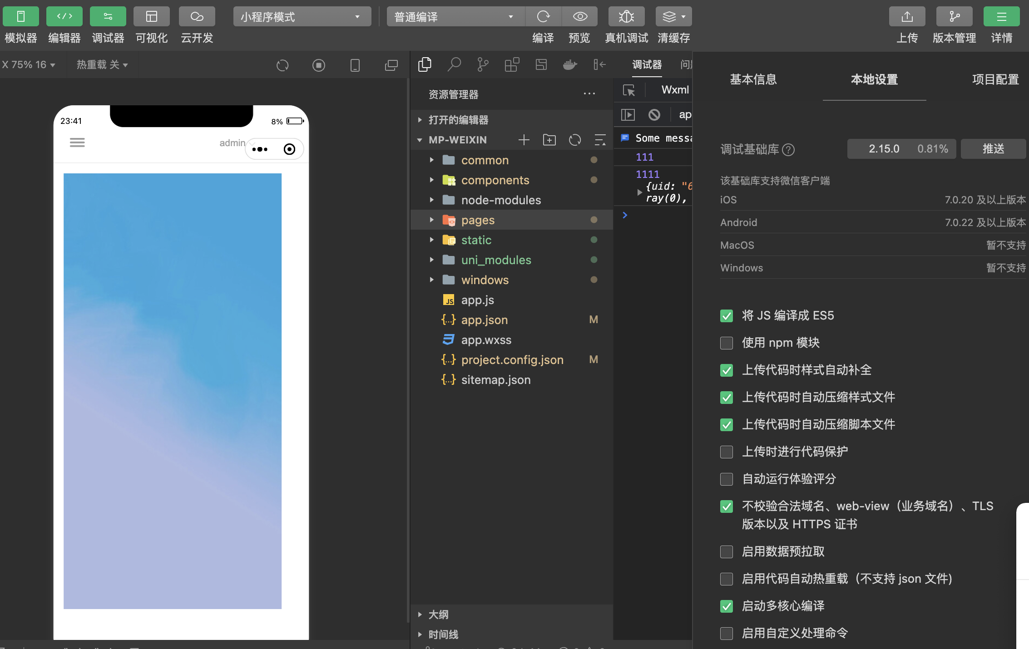This screenshot has width=1029, height=649.
Task: Click the search icon in editor sidebar
Action: click(454, 65)
